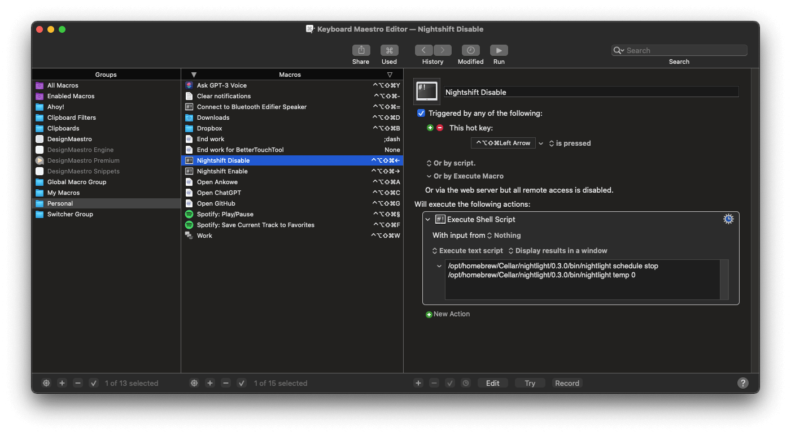
Task: Select the Enabled Macros group
Action: point(106,96)
